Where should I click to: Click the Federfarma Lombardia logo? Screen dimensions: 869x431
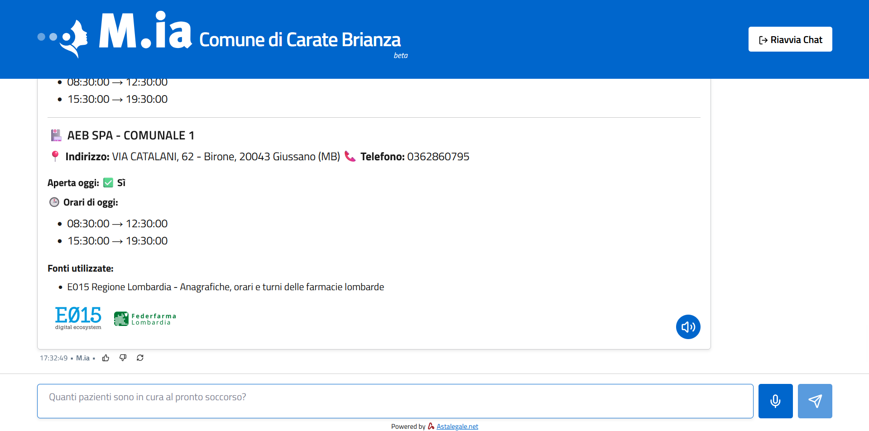pos(145,319)
